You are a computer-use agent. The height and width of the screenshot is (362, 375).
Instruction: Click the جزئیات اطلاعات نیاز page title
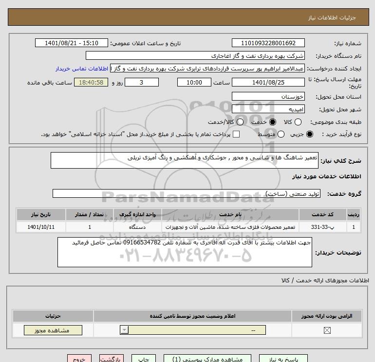pyautogui.click(x=332, y=17)
